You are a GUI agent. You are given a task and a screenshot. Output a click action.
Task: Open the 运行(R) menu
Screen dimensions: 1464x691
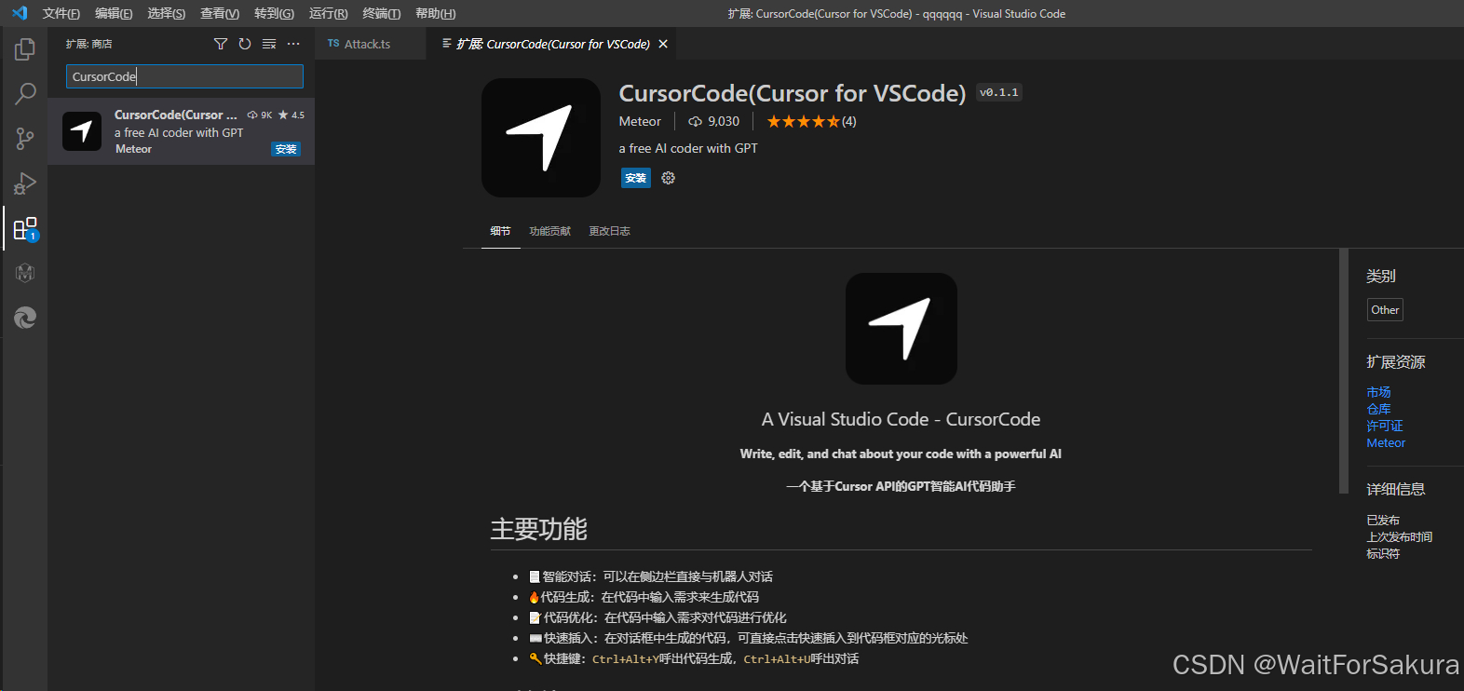coord(328,13)
